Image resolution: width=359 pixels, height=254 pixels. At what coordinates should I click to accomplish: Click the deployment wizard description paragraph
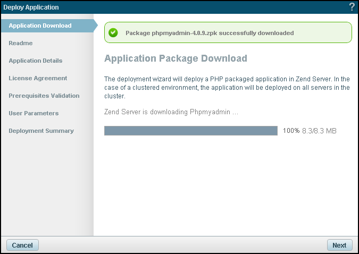point(227,88)
